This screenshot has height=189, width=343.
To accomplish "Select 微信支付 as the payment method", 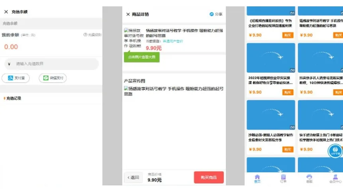I will coord(53,78).
